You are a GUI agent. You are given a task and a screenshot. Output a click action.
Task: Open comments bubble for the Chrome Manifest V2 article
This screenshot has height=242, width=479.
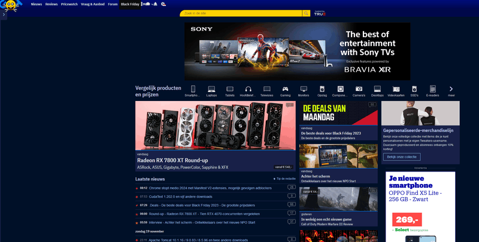click(x=292, y=188)
